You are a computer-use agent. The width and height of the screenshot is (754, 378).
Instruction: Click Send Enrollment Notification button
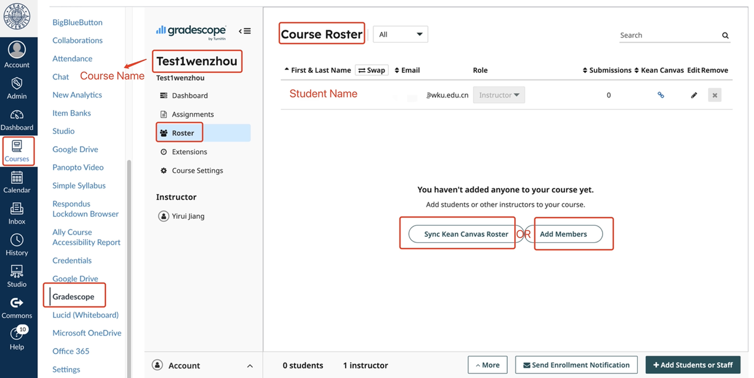tap(576, 365)
